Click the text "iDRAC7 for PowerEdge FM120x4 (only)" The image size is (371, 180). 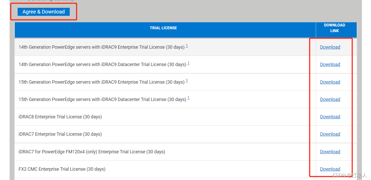click(58, 152)
